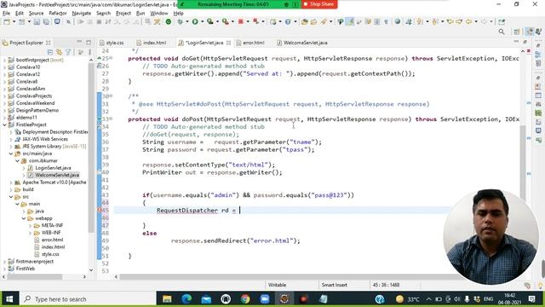Expand the firstmavenproject tree node
The width and height of the screenshot is (545, 307).
tap(4, 262)
